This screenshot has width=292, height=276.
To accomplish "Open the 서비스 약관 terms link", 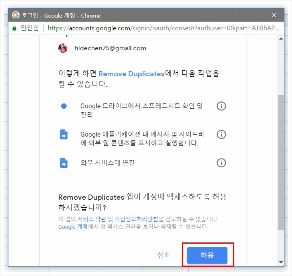I will [92, 219].
